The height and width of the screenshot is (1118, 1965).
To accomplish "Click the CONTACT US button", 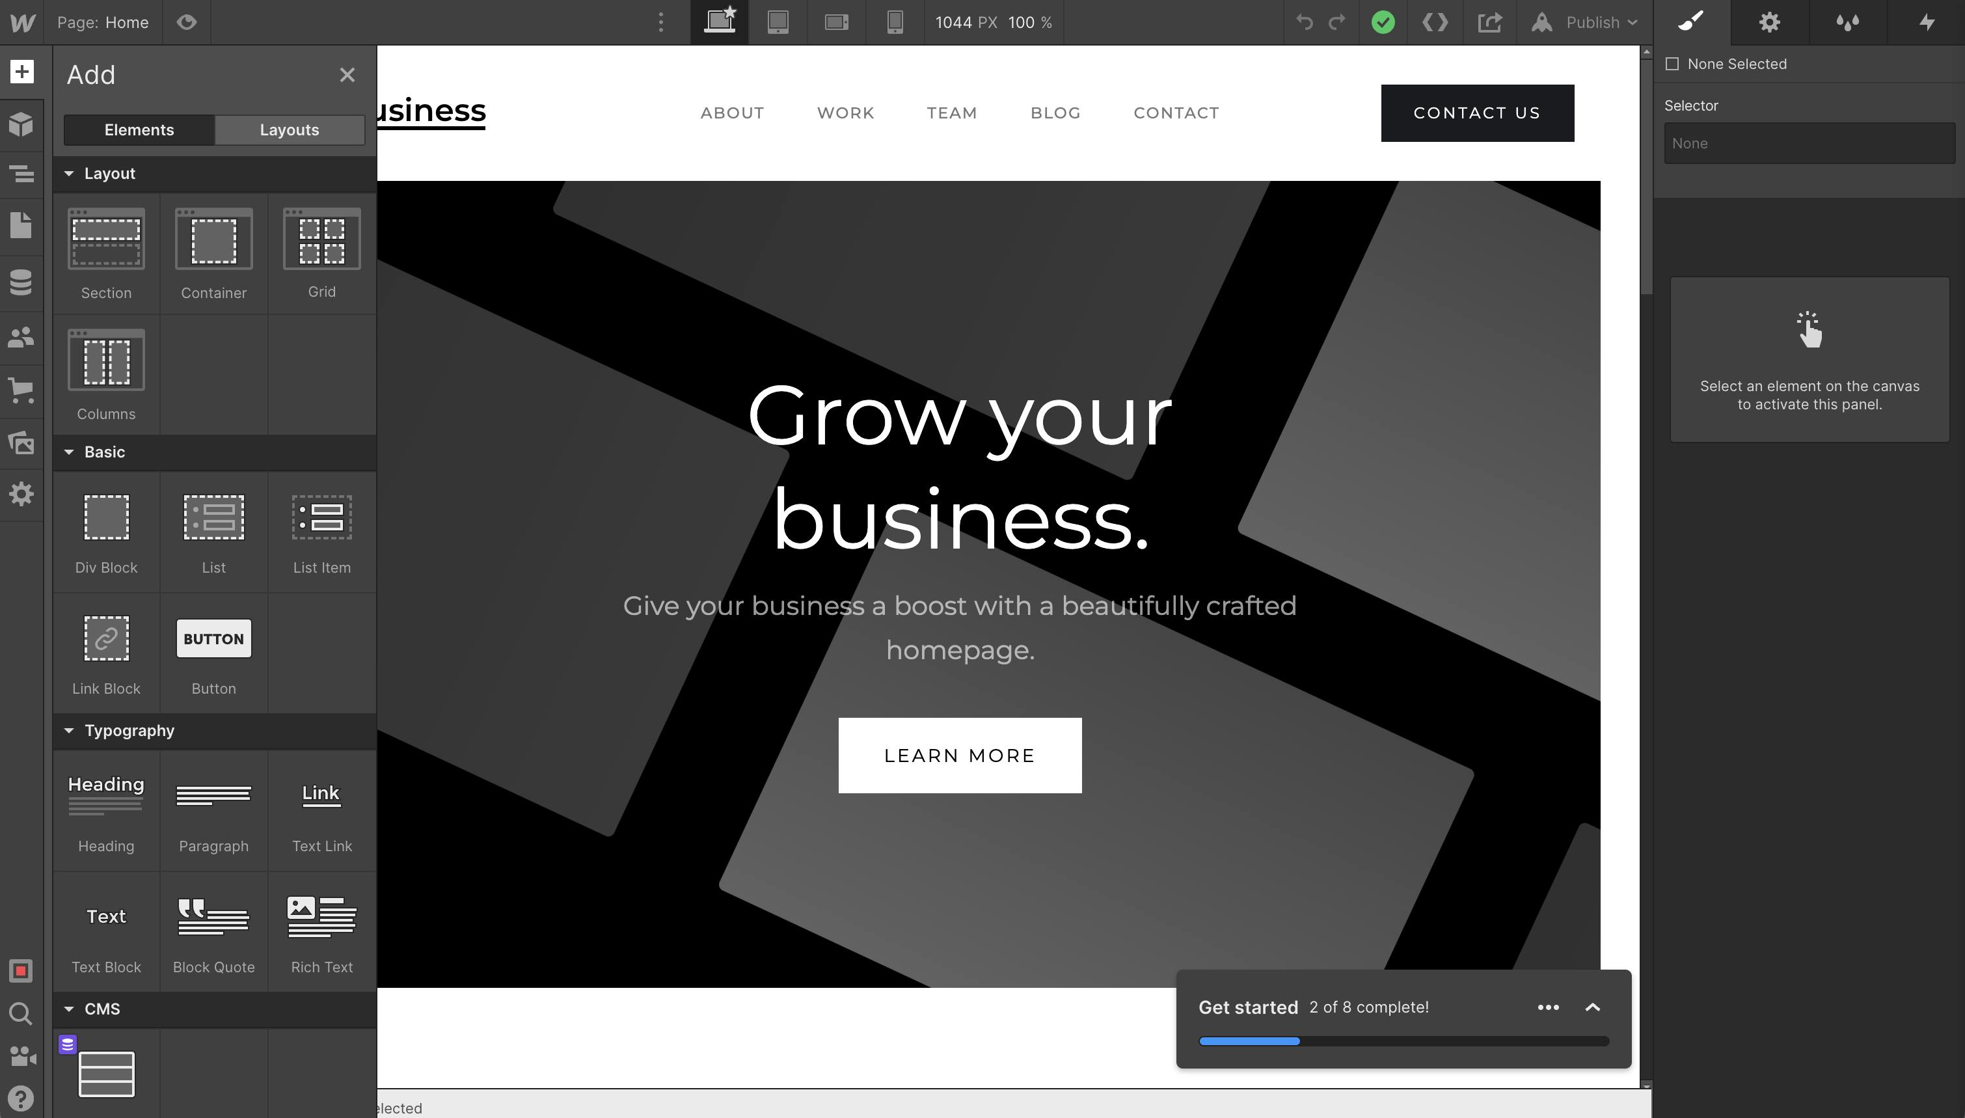I will [x=1477, y=113].
